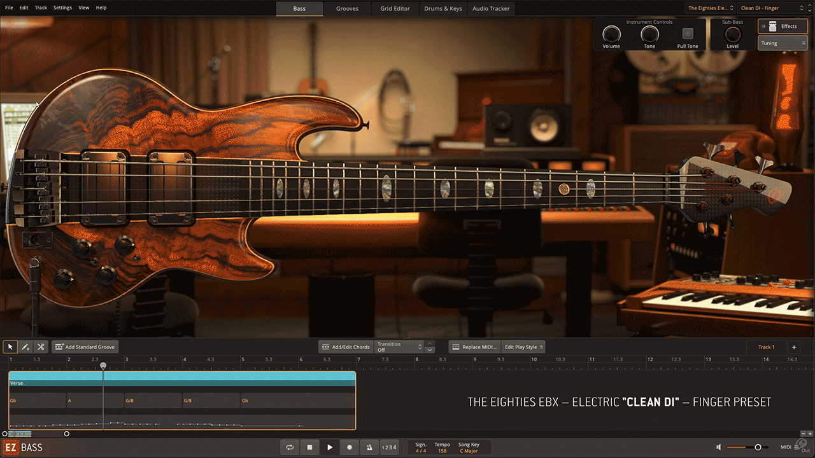This screenshot has height=458, width=815.
Task: Toggle loop playback
Action: pyautogui.click(x=290, y=447)
